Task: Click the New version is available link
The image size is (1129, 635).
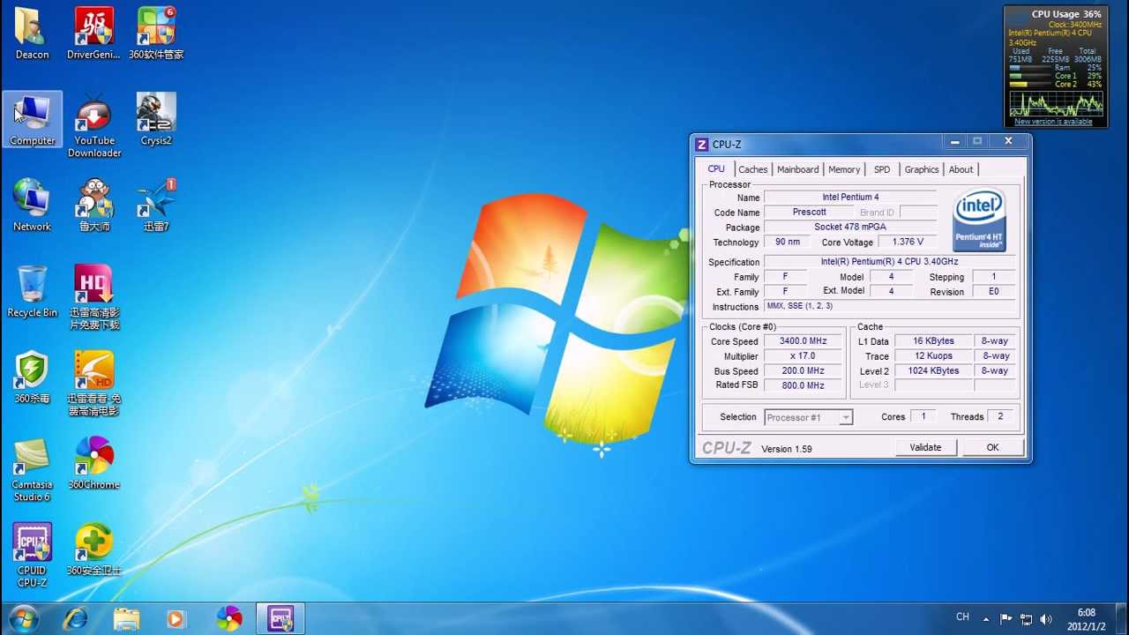Action: click(x=1053, y=122)
